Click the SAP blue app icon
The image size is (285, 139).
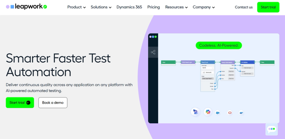click(241, 113)
